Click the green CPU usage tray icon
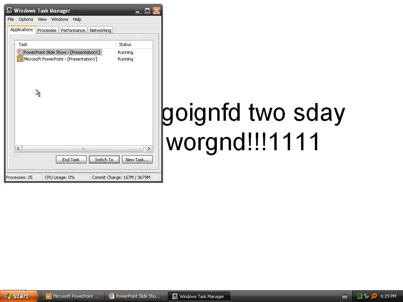This screenshot has width=403, height=302. 360,296
